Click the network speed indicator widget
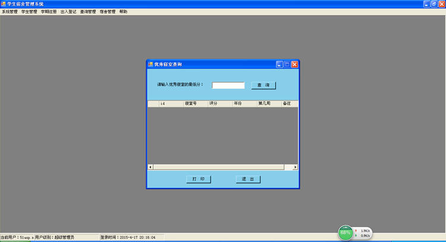 pyautogui.click(x=363, y=233)
